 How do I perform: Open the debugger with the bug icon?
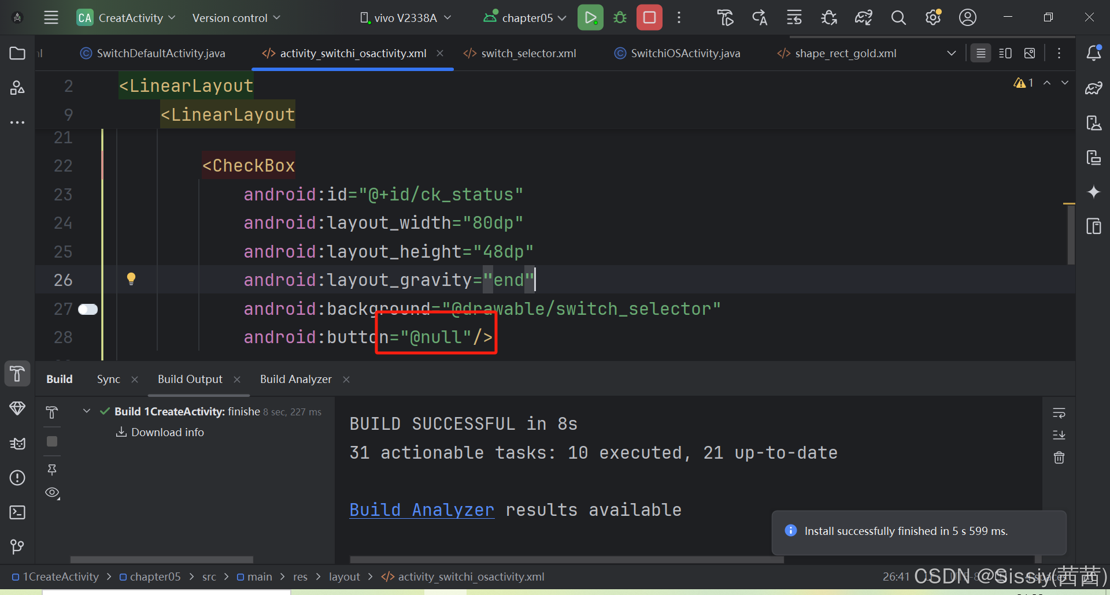click(619, 17)
